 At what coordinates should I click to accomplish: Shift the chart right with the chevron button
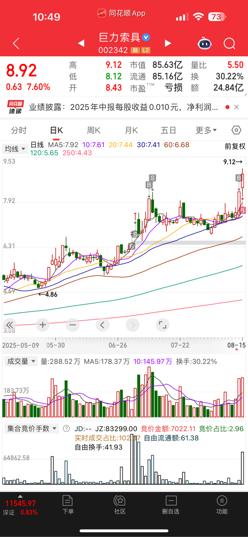point(133,325)
